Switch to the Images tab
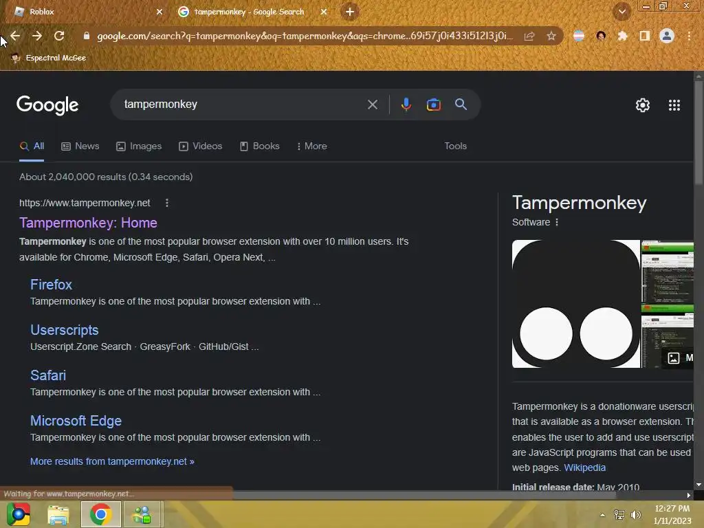The height and width of the screenshot is (528, 704). click(x=139, y=146)
